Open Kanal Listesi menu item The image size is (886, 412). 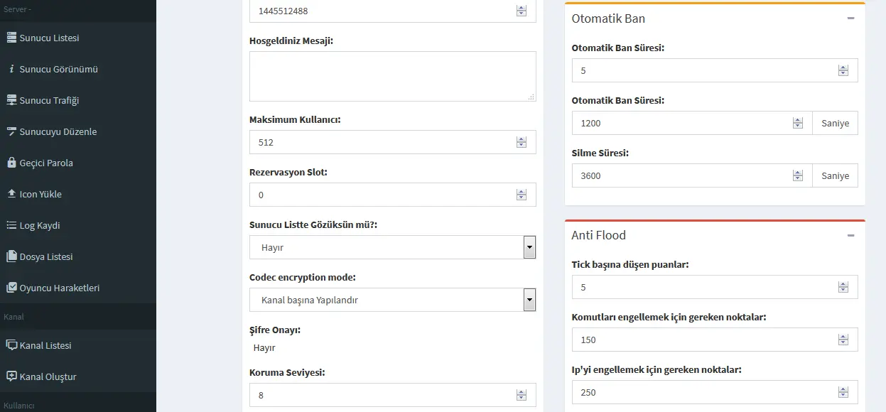pos(45,345)
